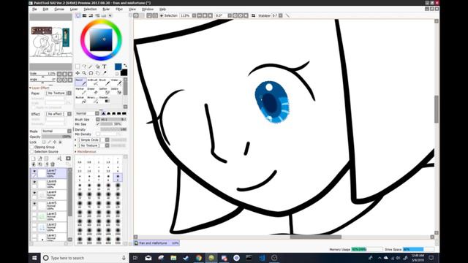Select the Pencil brush tool
The width and height of the screenshot is (468, 263).
click(x=80, y=82)
